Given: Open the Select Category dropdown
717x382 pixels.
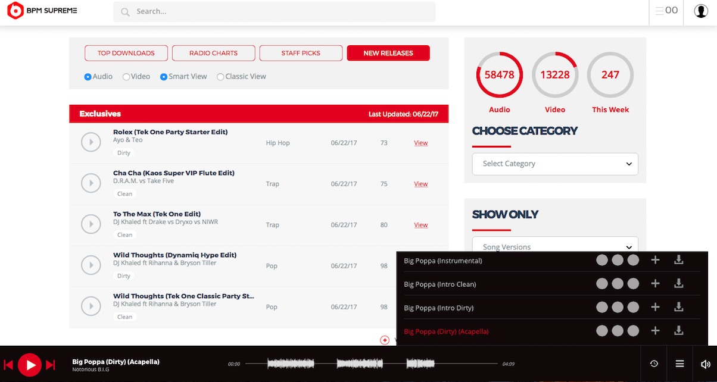Looking at the screenshot, I should [x=555, y=164].
